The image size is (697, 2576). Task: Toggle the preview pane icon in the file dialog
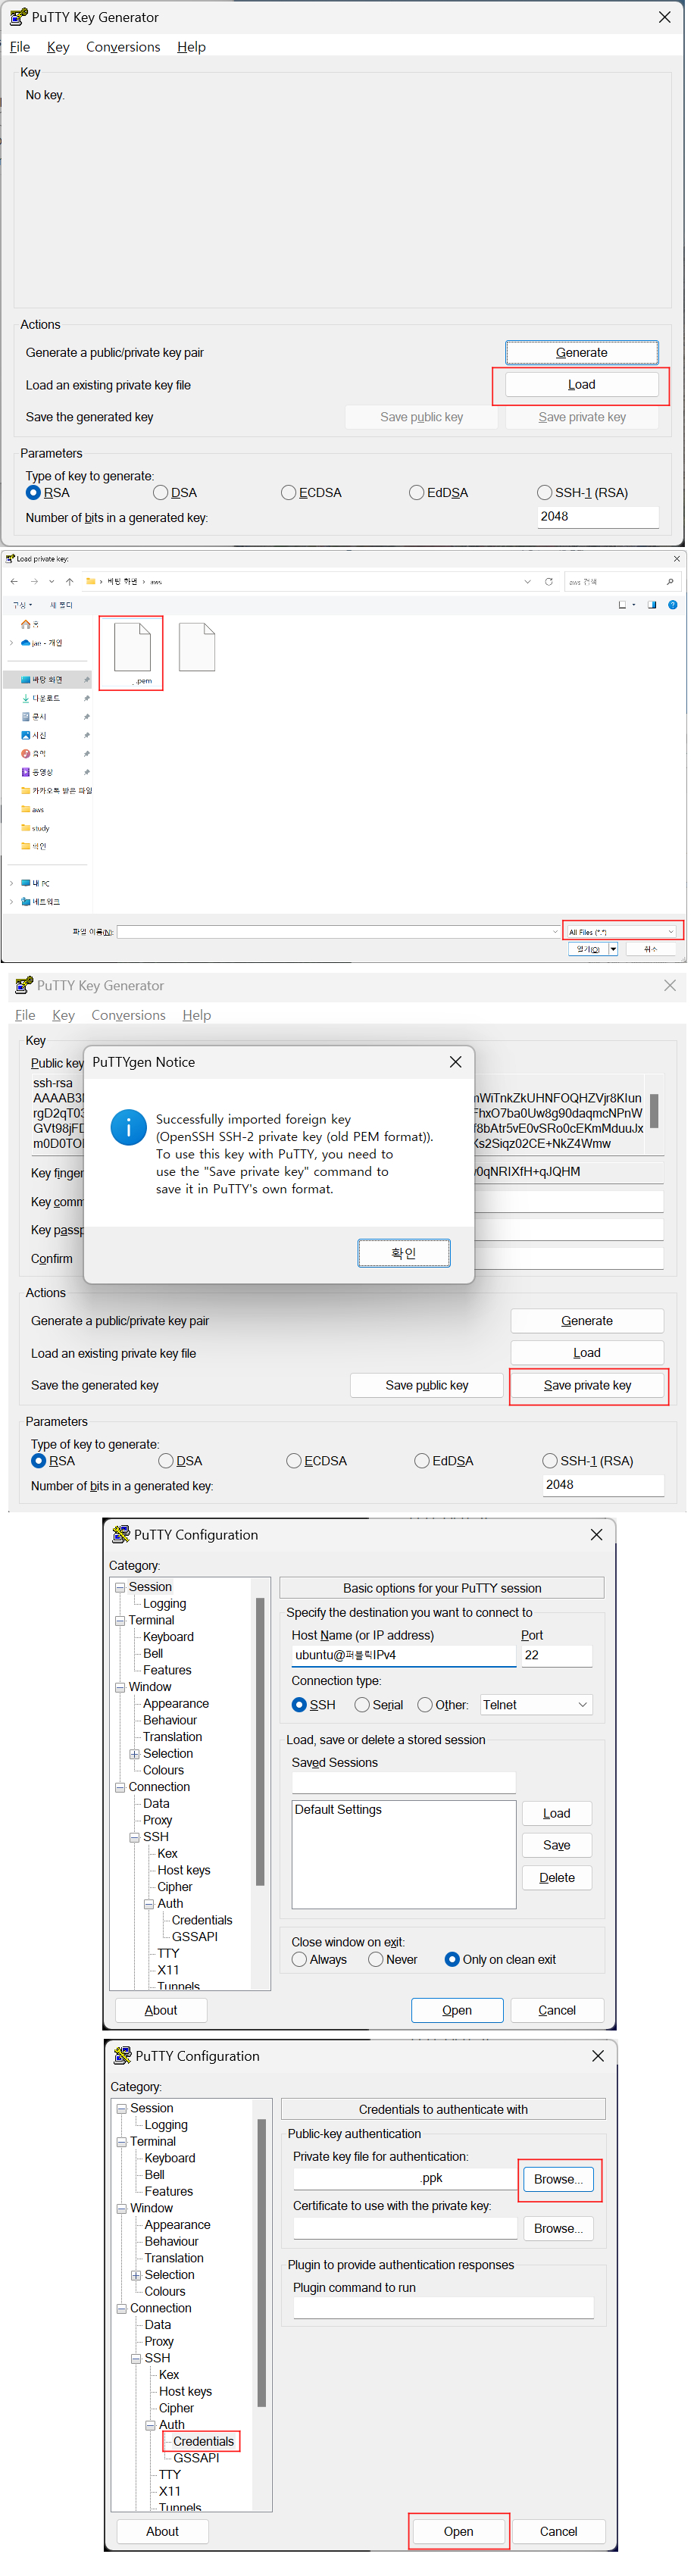coord(652,604)
